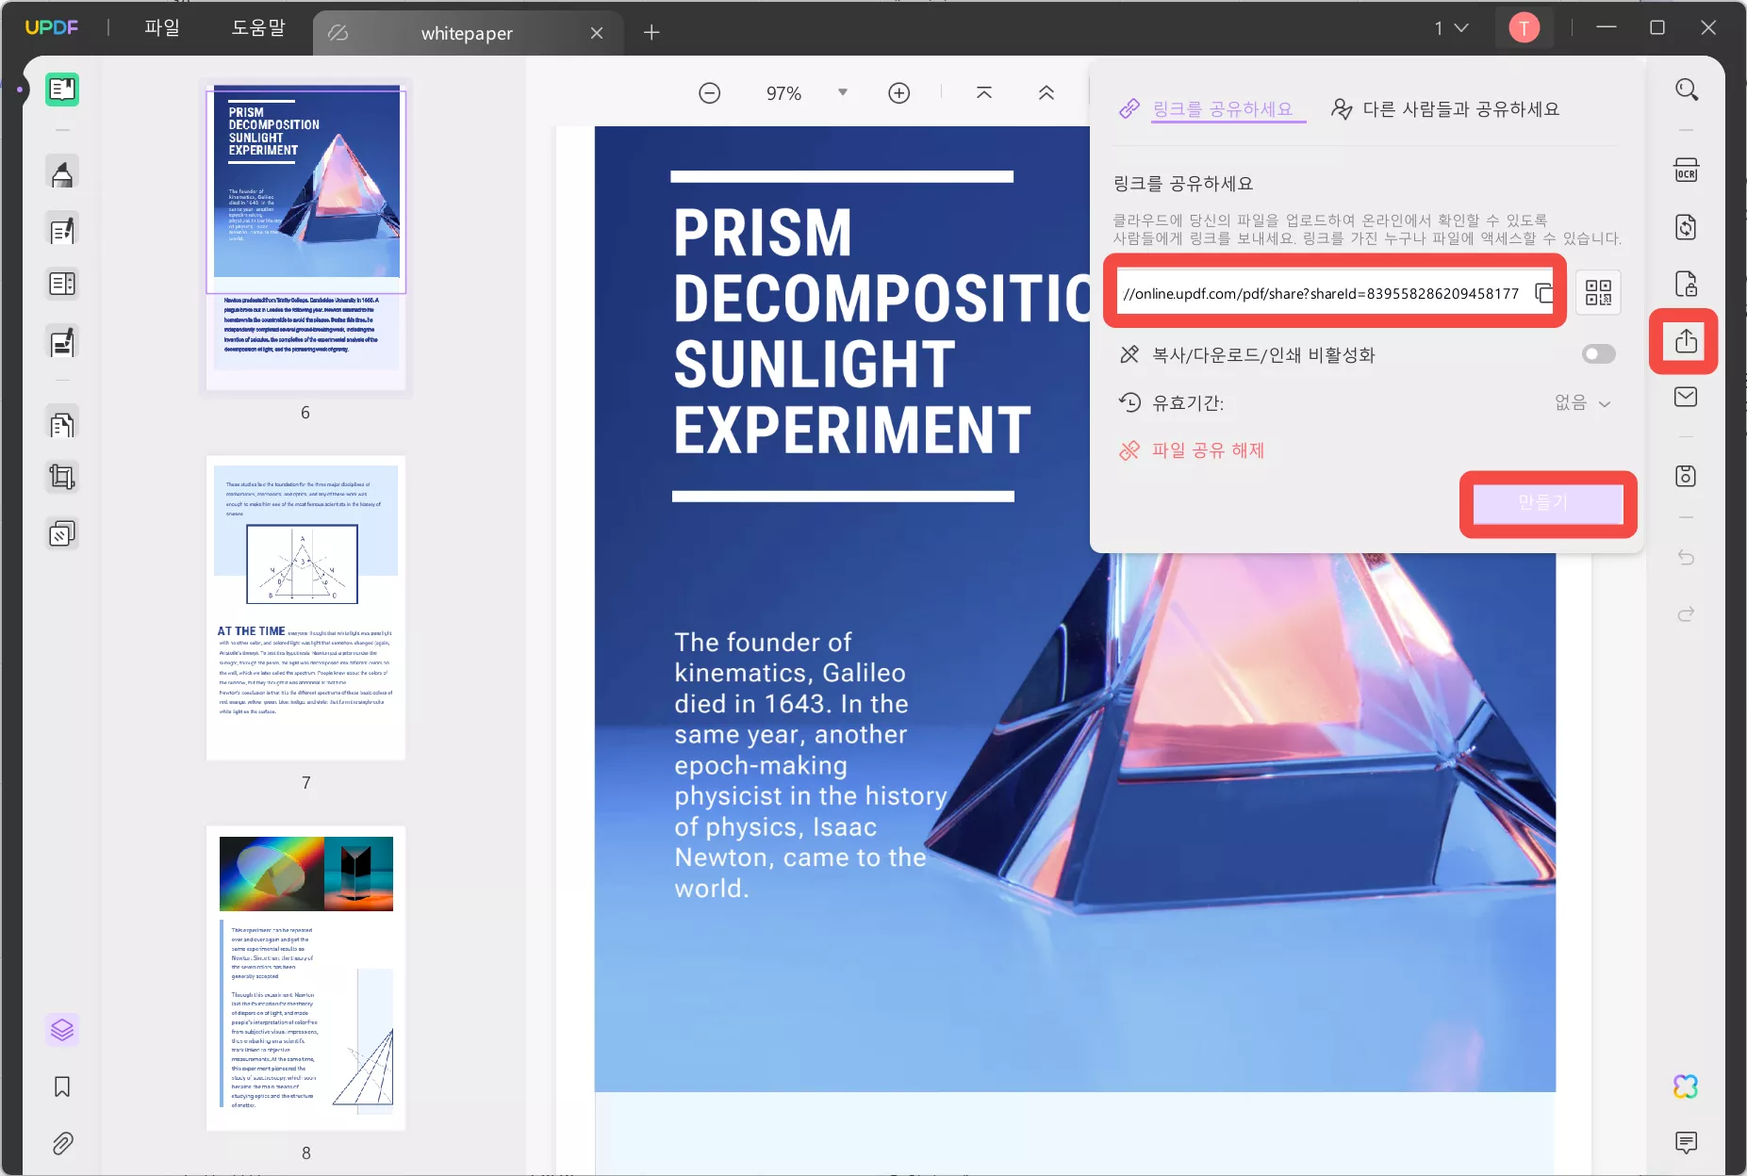Toggle disable copy/download/print switch

click(x=1598, y=354)
